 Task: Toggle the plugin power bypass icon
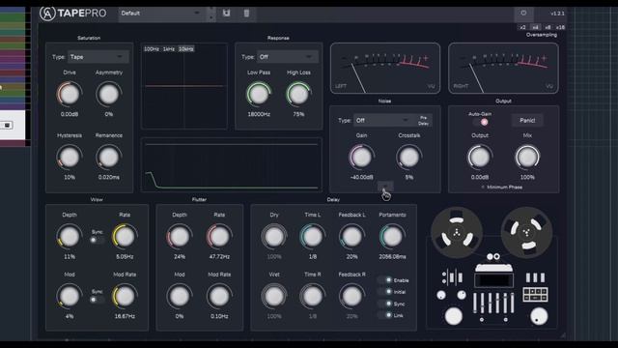pyautogui.click(x=523, y=13)
